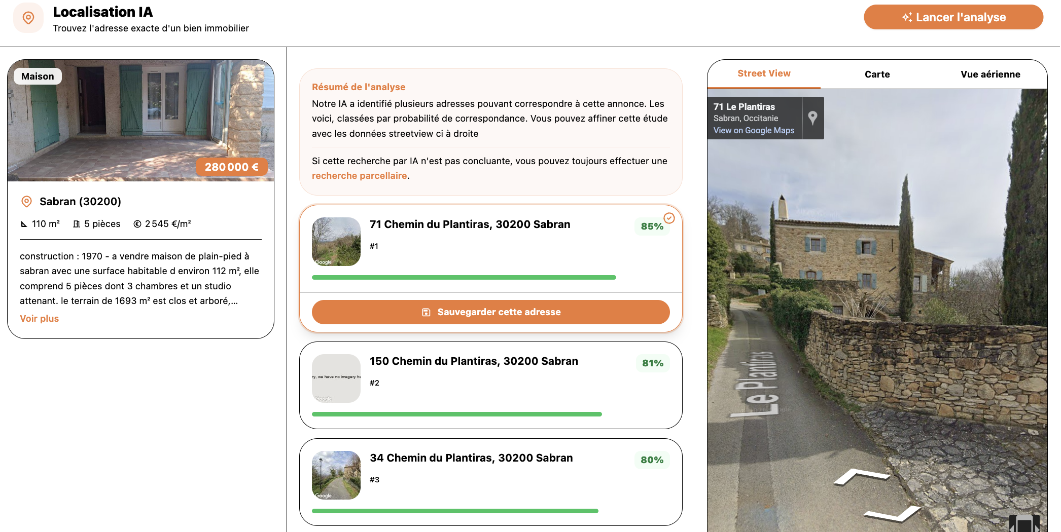Launch the analysis with Lancer l'analyse
The height and width of the screenshot is (532, 1061).
point(953,17)
